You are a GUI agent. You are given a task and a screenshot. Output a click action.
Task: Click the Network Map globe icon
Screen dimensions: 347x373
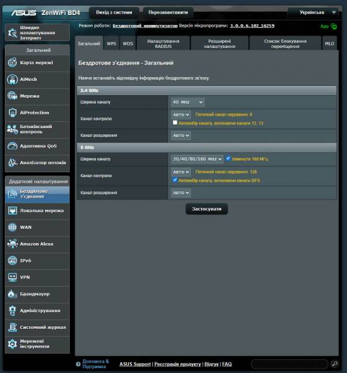(12, 63)
